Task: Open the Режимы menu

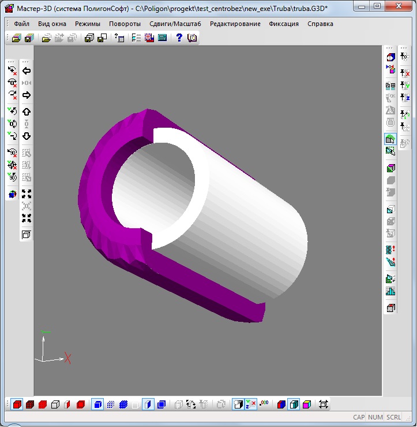Action: coord(87,24)
